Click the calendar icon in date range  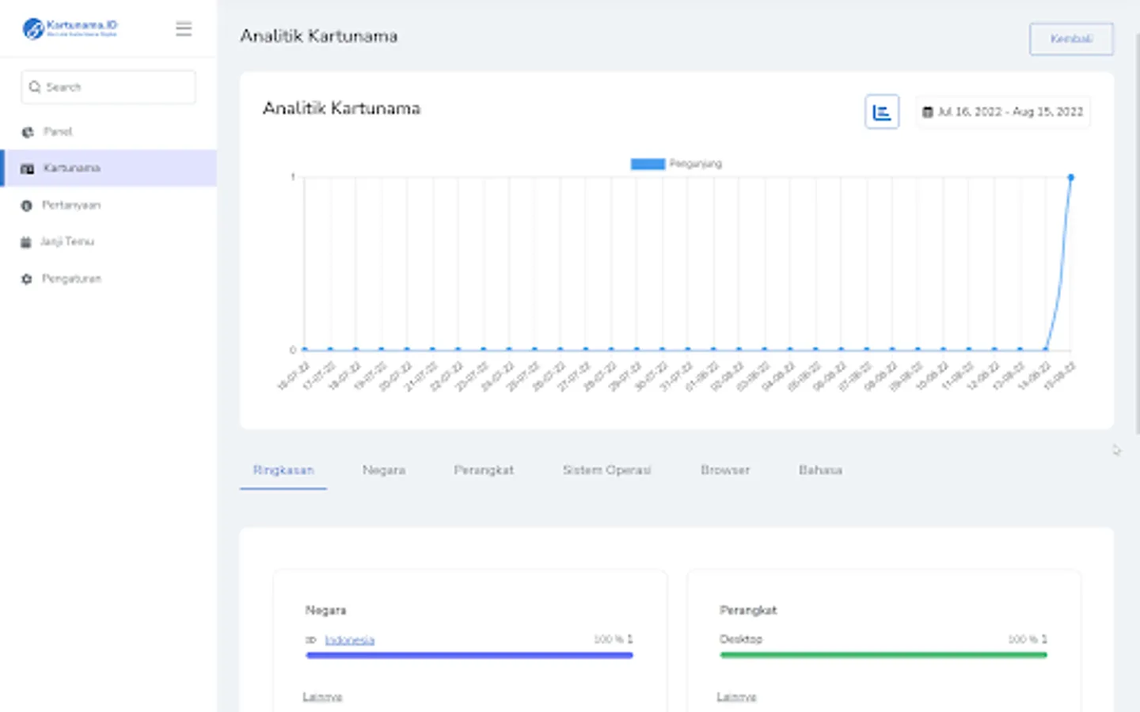click(927, 112)
